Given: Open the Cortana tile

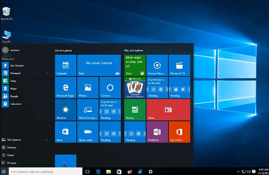Looking at the screenshot, I should tap(110, 88).
